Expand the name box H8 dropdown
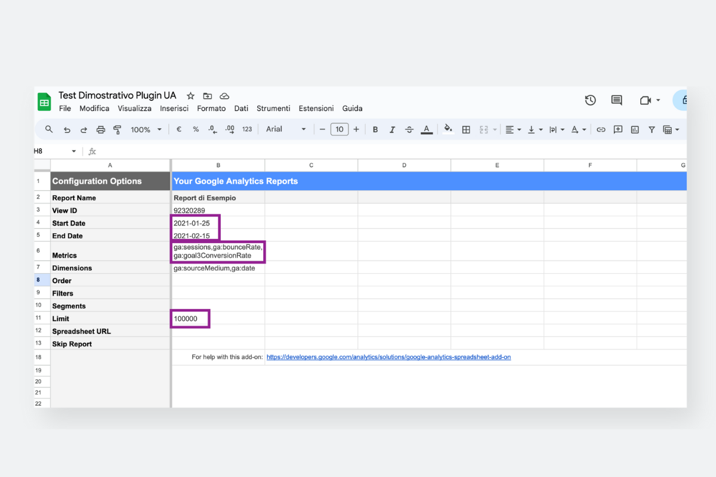 point(74,151)
